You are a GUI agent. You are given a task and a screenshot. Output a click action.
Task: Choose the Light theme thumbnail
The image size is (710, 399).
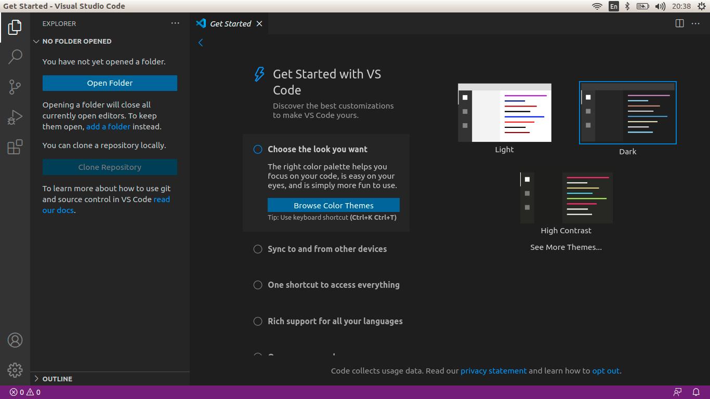pyautogui.click(x=505, y=113)
